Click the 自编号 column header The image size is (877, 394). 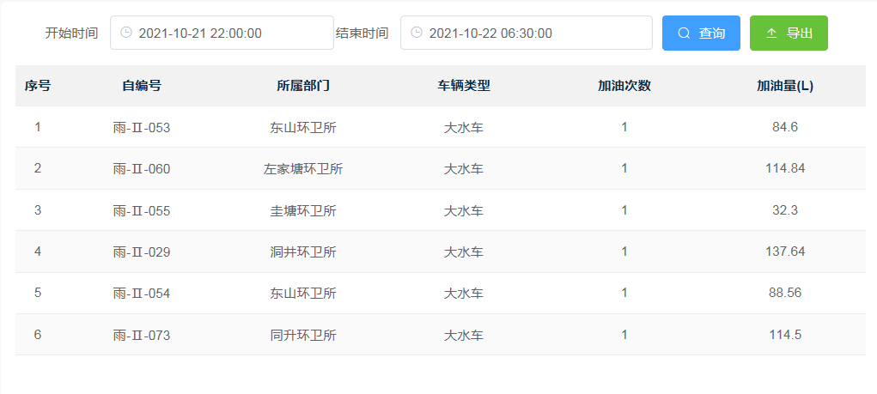coord(142,86)
